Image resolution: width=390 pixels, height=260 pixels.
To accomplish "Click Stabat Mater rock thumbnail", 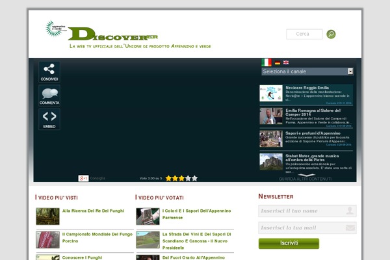I will tap(271, 162).
